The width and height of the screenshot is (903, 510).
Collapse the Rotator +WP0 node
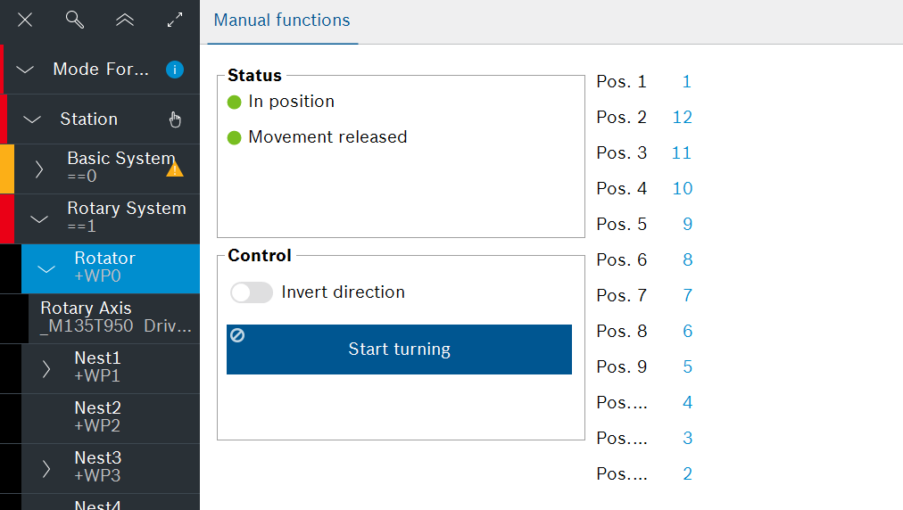[46, 269]
